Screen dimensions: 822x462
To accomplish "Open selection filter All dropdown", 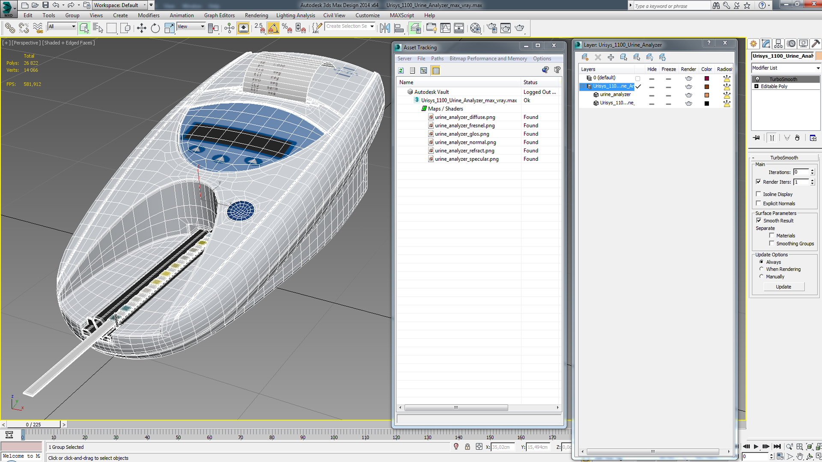I will [x=62, y=27].
